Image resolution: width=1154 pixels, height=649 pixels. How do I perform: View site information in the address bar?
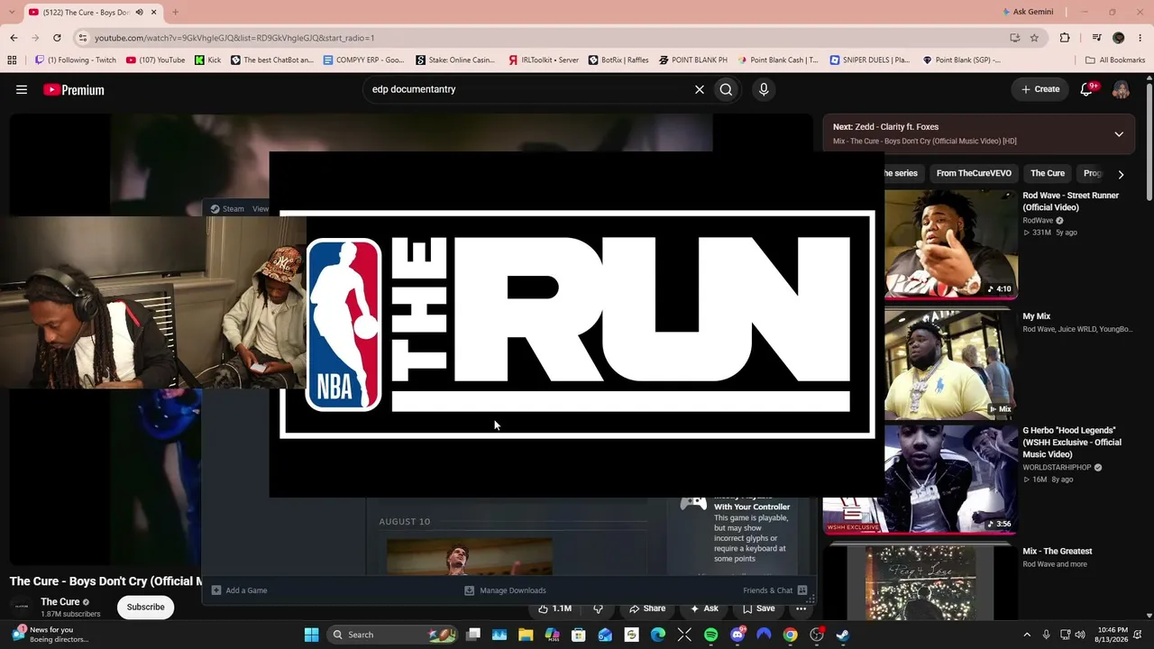pyautogui.click(x=83, y=38)
